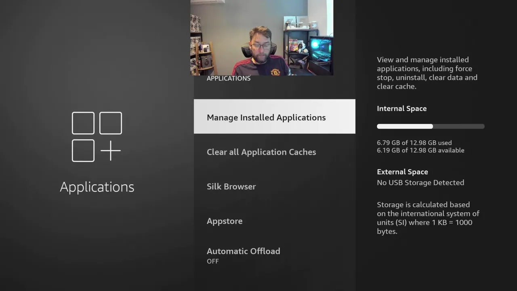Open the Appstore settings entry

click(275, 221)
